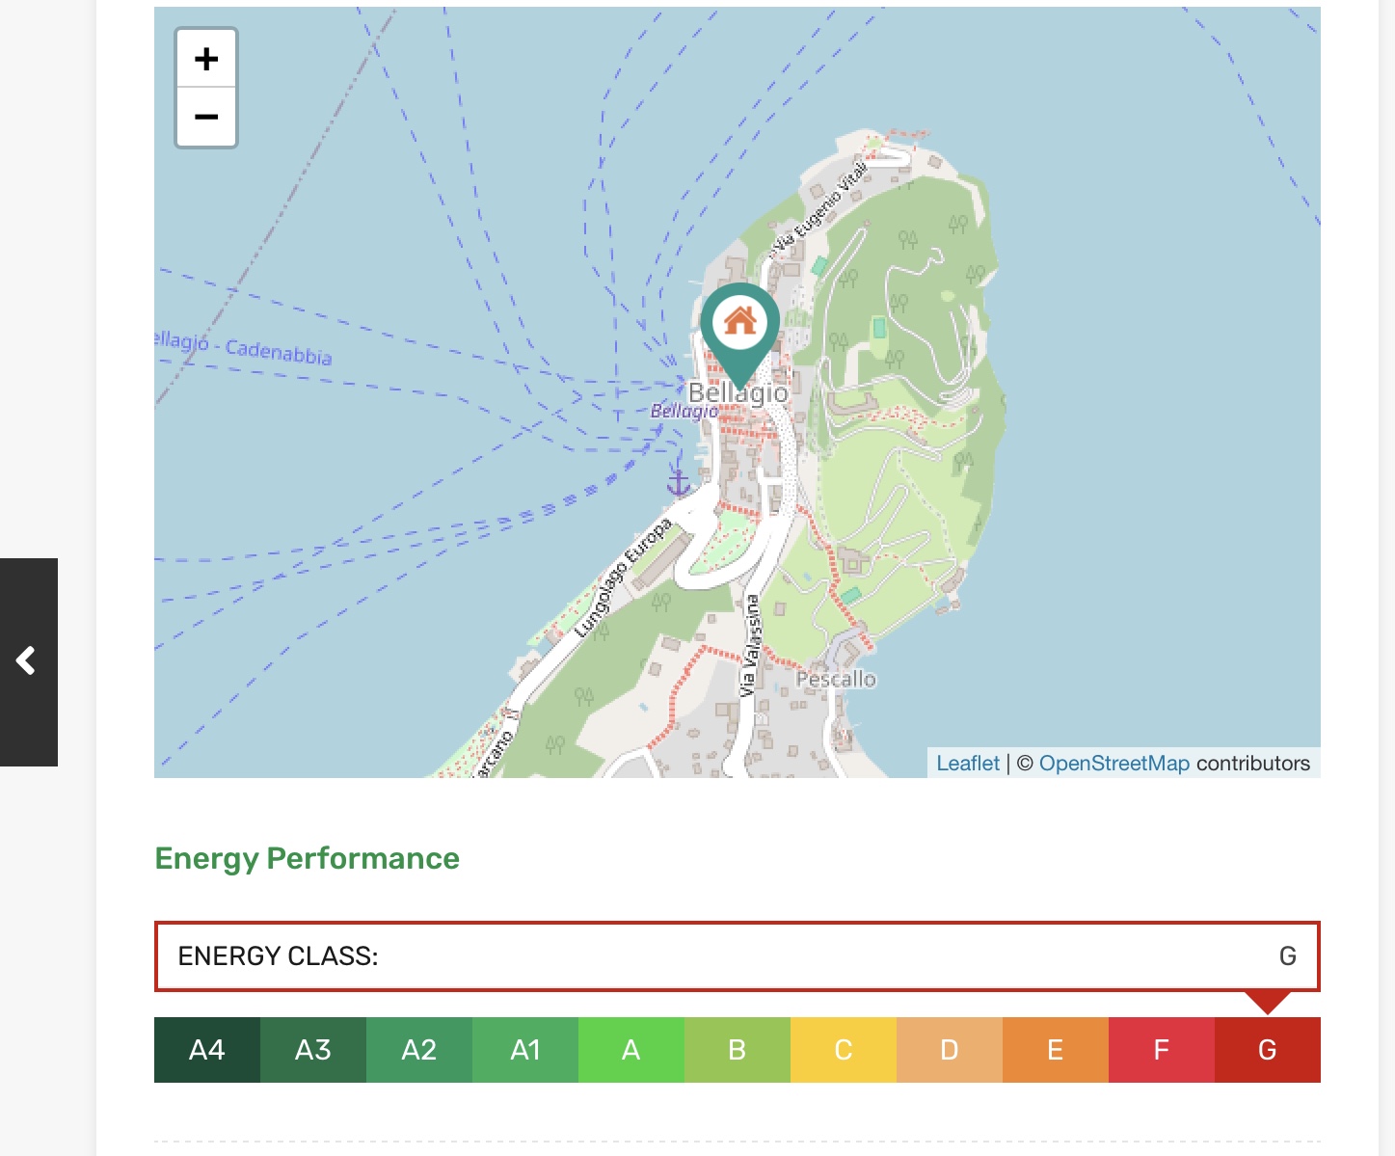Open the OpenStreetMap link
Image resolution: width=1395 pixels, height=1156 pixels.
(1113, 763)
